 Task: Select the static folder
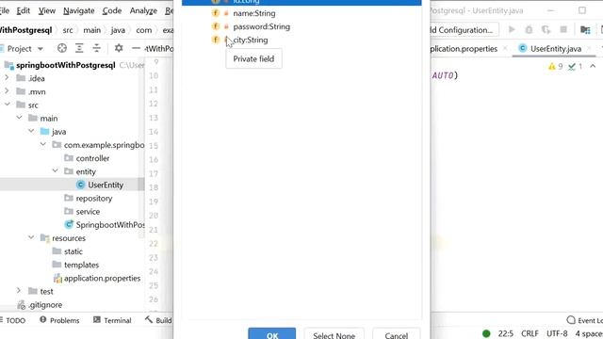click(x=73, y=251)
